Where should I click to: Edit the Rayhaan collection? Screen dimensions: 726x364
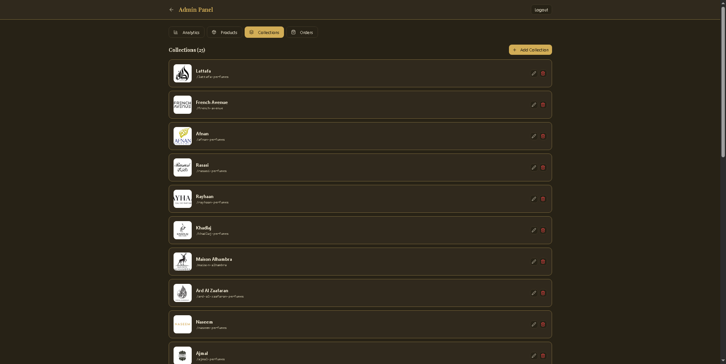tap(534, 199)
